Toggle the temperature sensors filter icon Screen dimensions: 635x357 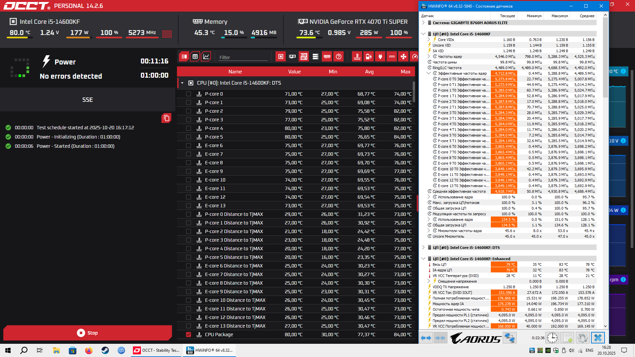pos(357,57)
